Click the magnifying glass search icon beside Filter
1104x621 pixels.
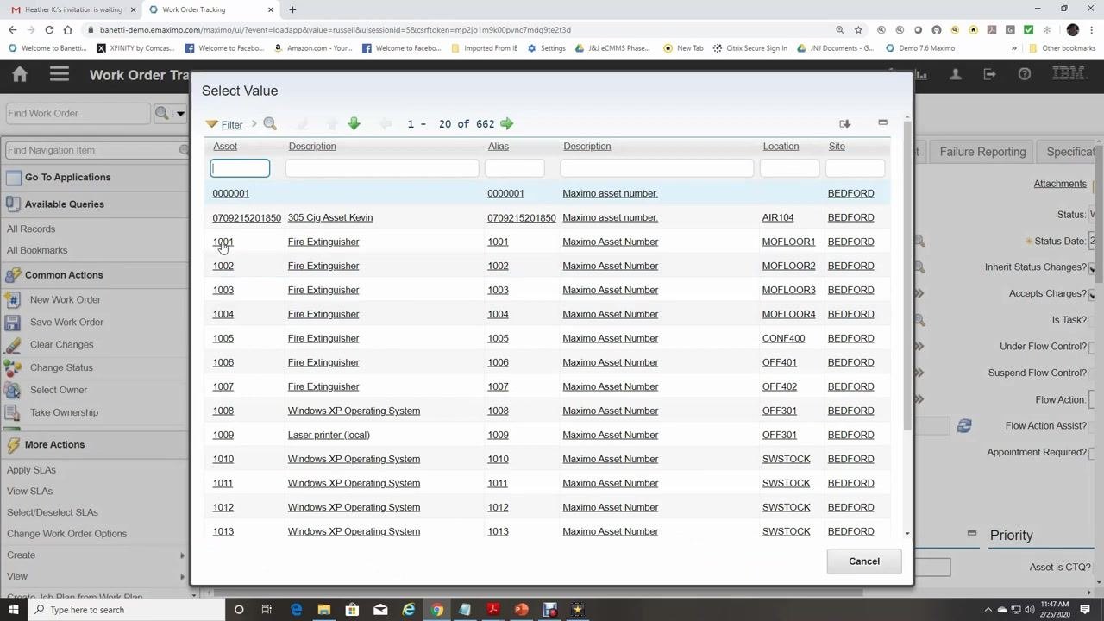click(x=270, y=124)
